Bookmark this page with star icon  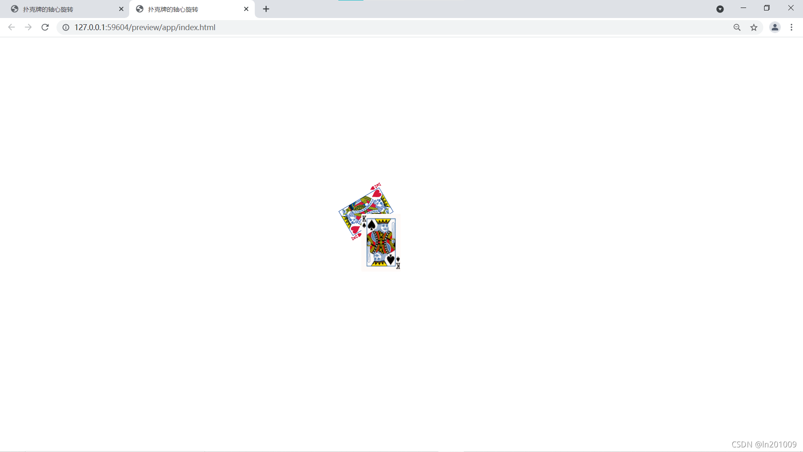click(x=754, y=27)
